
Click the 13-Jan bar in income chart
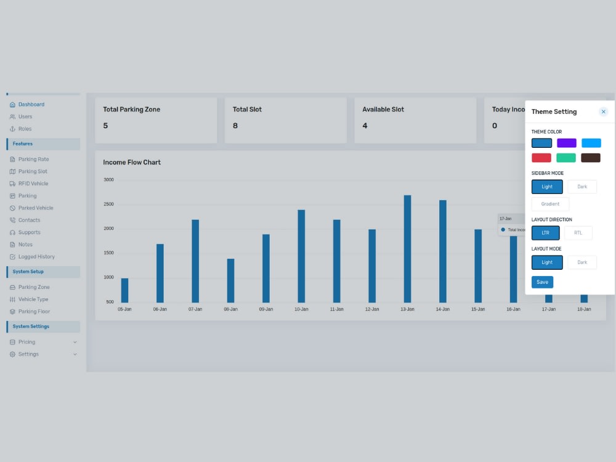coord(407,249)
